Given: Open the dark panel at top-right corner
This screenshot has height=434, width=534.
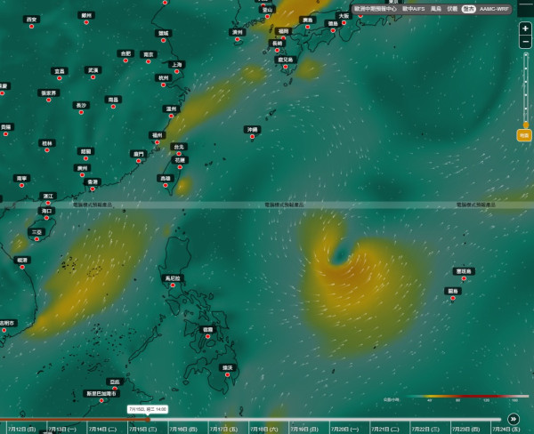Looking at the screenshot, I should pos(525,8).
